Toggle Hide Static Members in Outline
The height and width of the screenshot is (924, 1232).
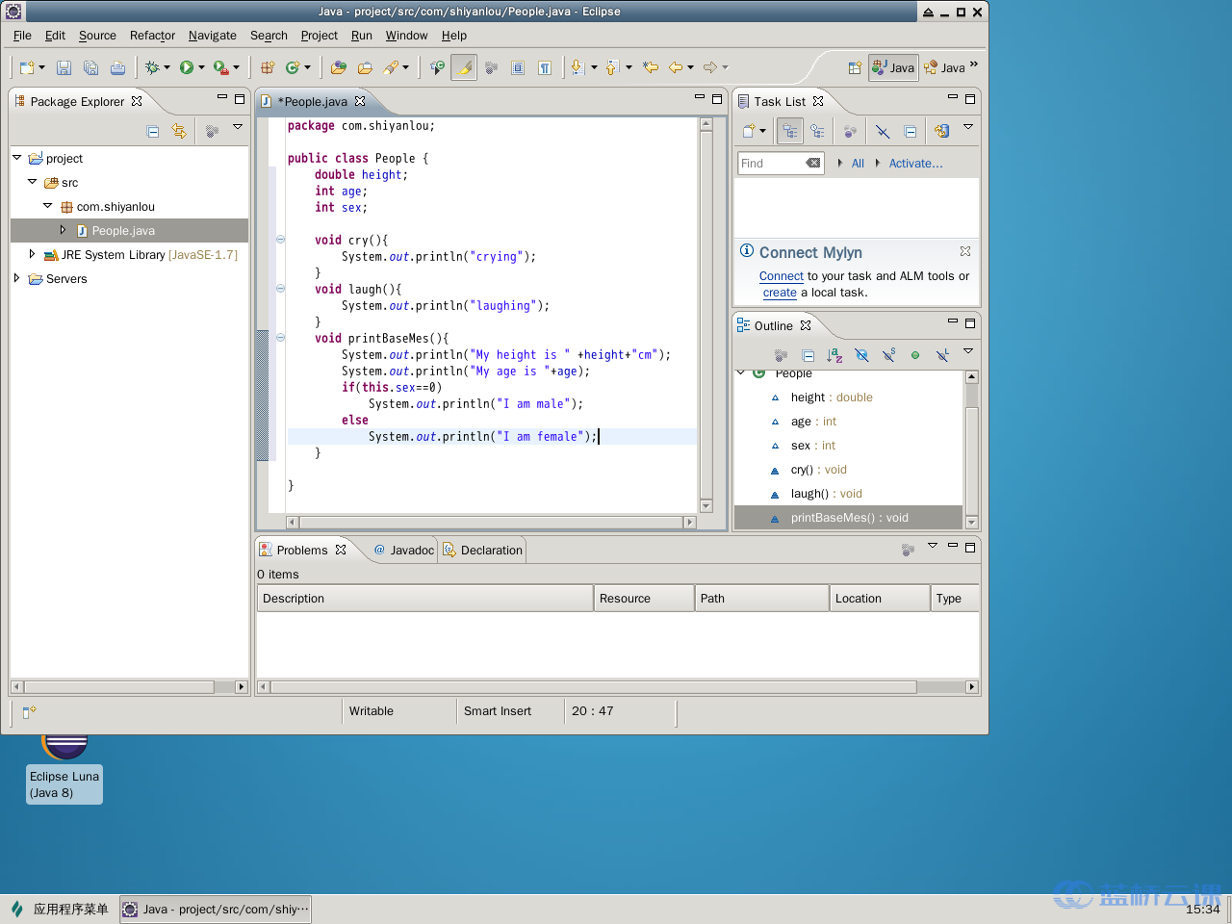point(888,355)
